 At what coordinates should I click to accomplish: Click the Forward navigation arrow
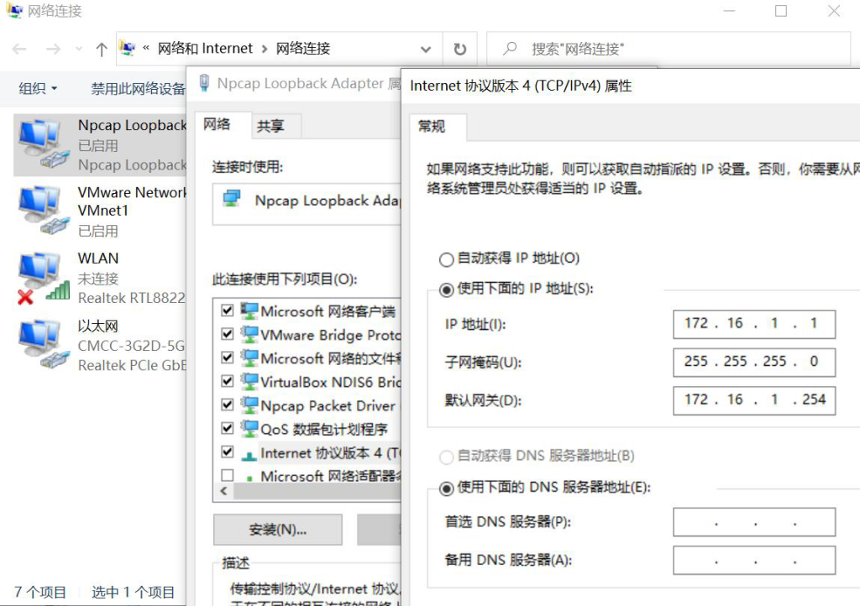coord(53,50)
